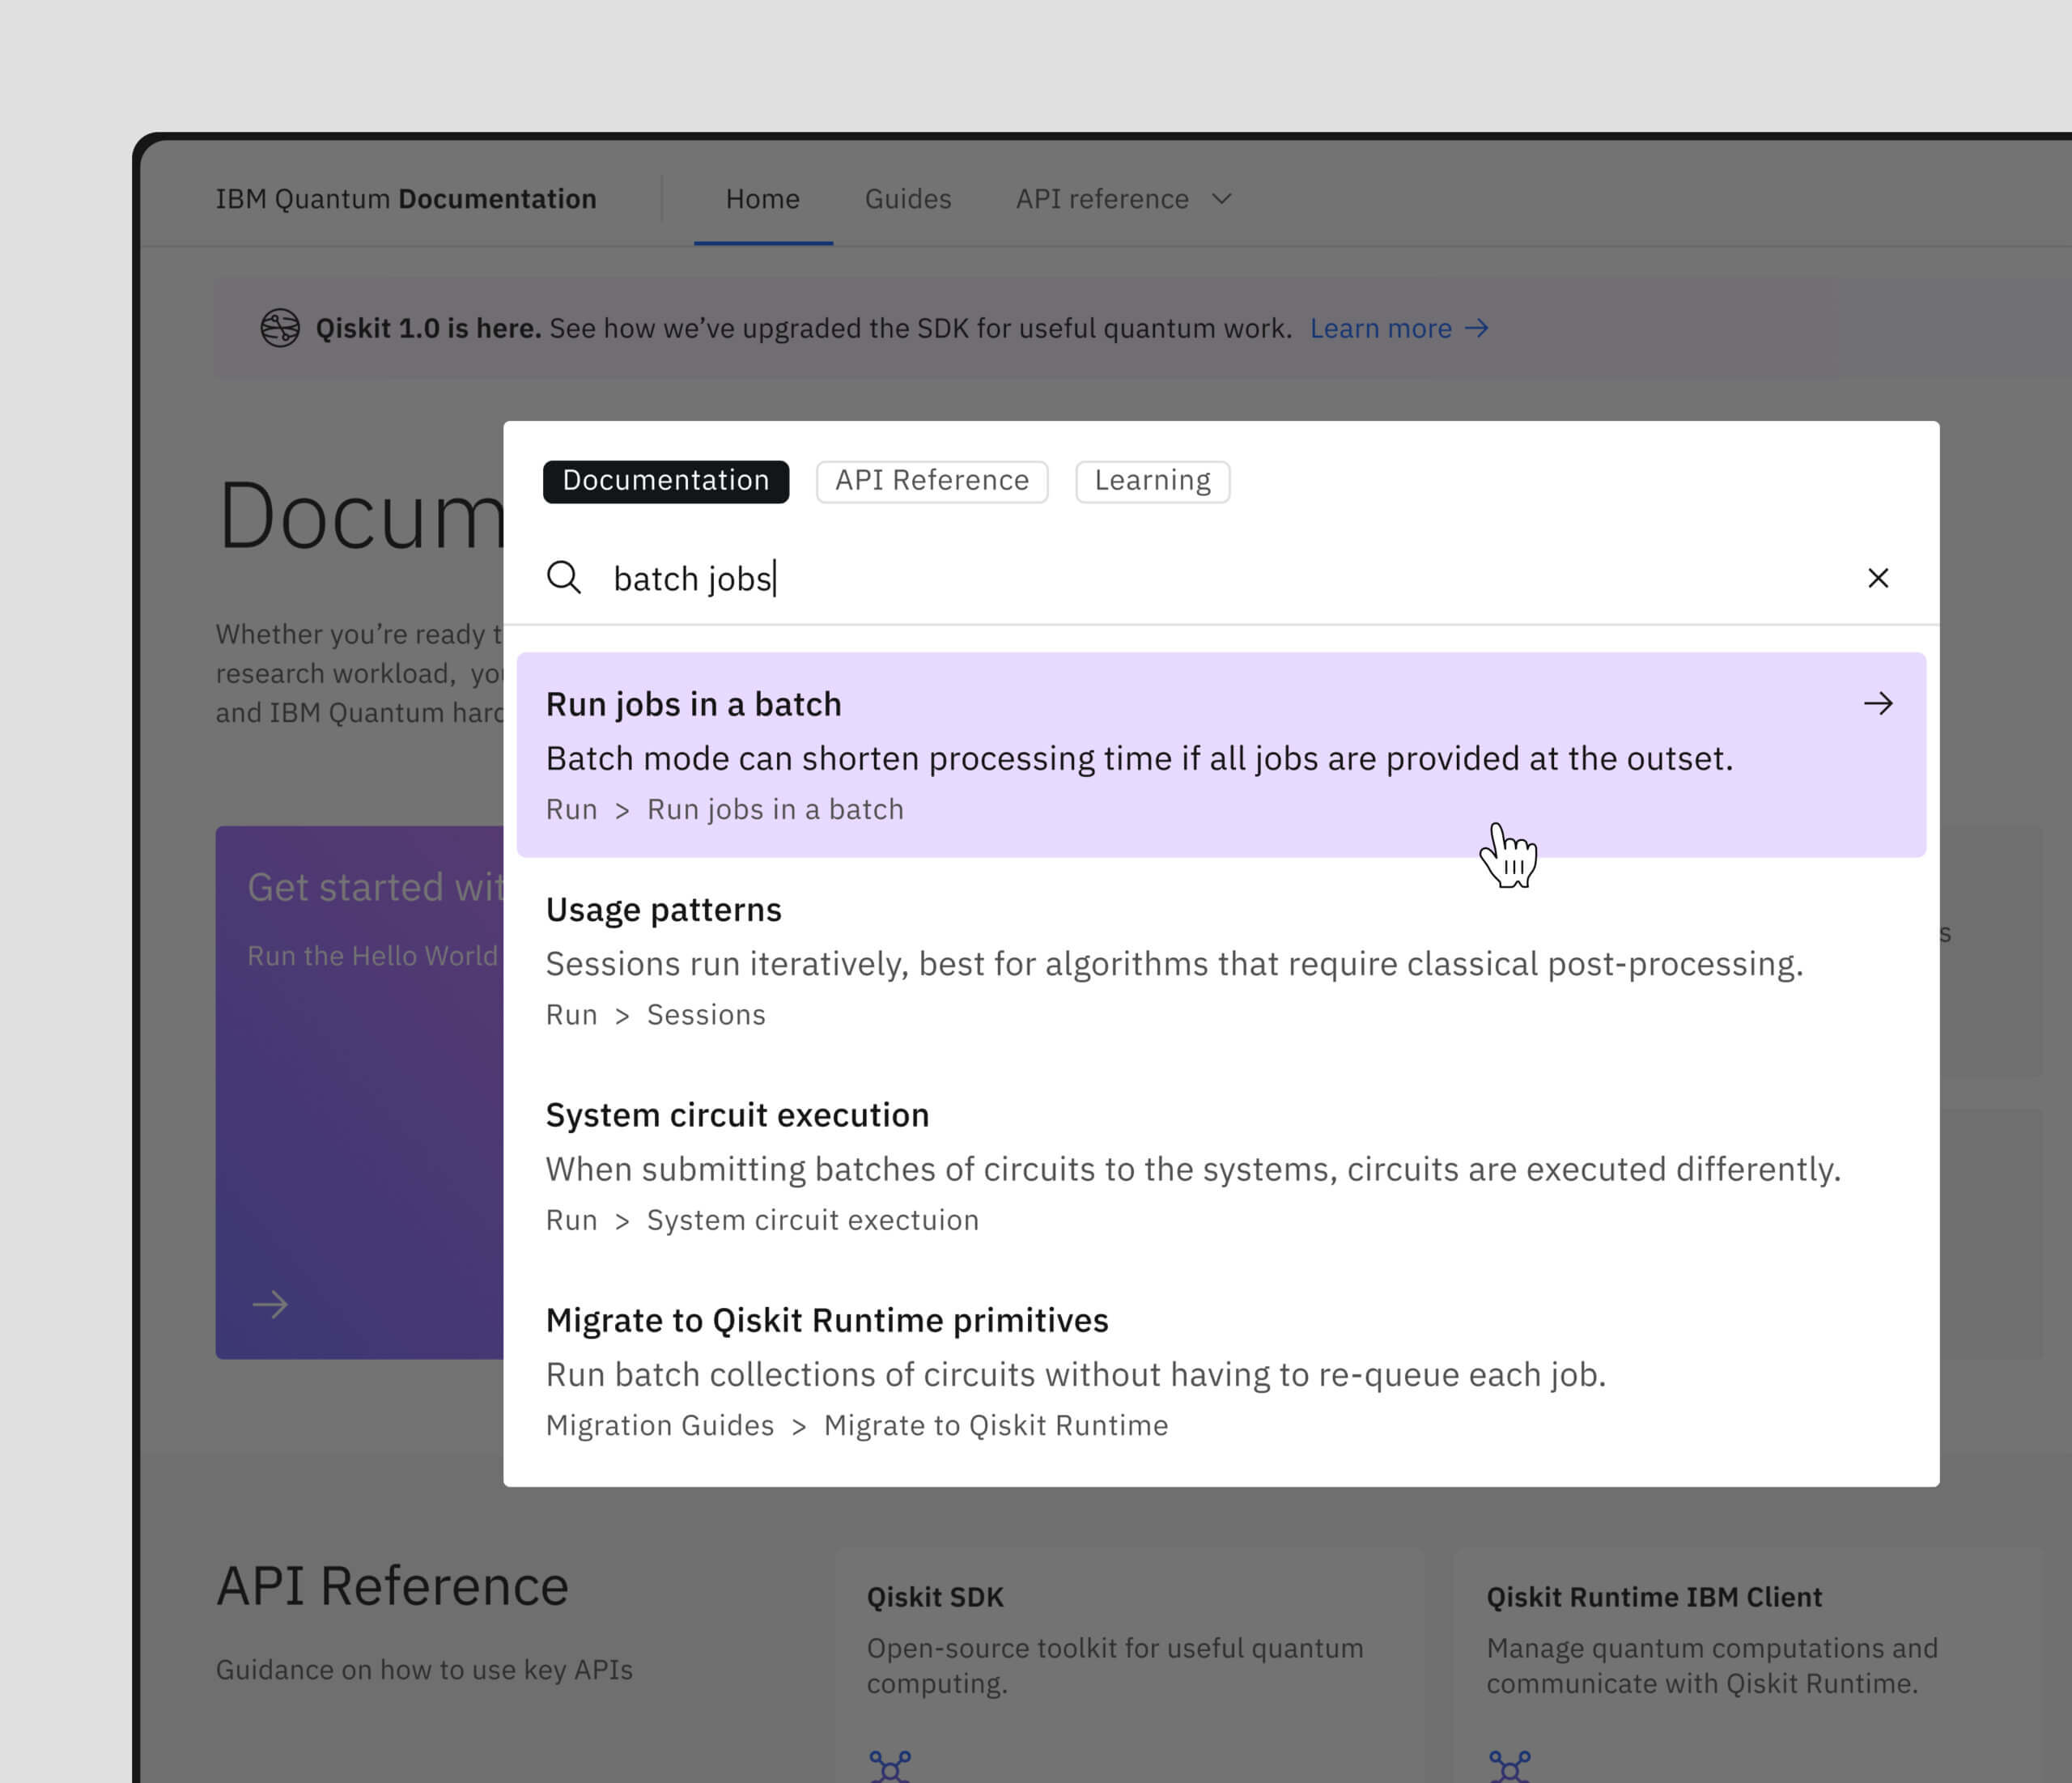Screen dimensions: 2072x1783
Task: Click arrow on Run jobs in a batch result
Action: point(1878,703)
